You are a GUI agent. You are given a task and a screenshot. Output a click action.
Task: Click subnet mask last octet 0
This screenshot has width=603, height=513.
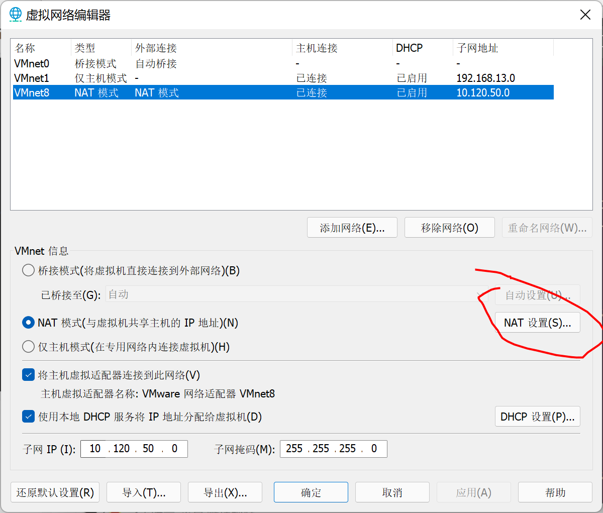(374, 449)
